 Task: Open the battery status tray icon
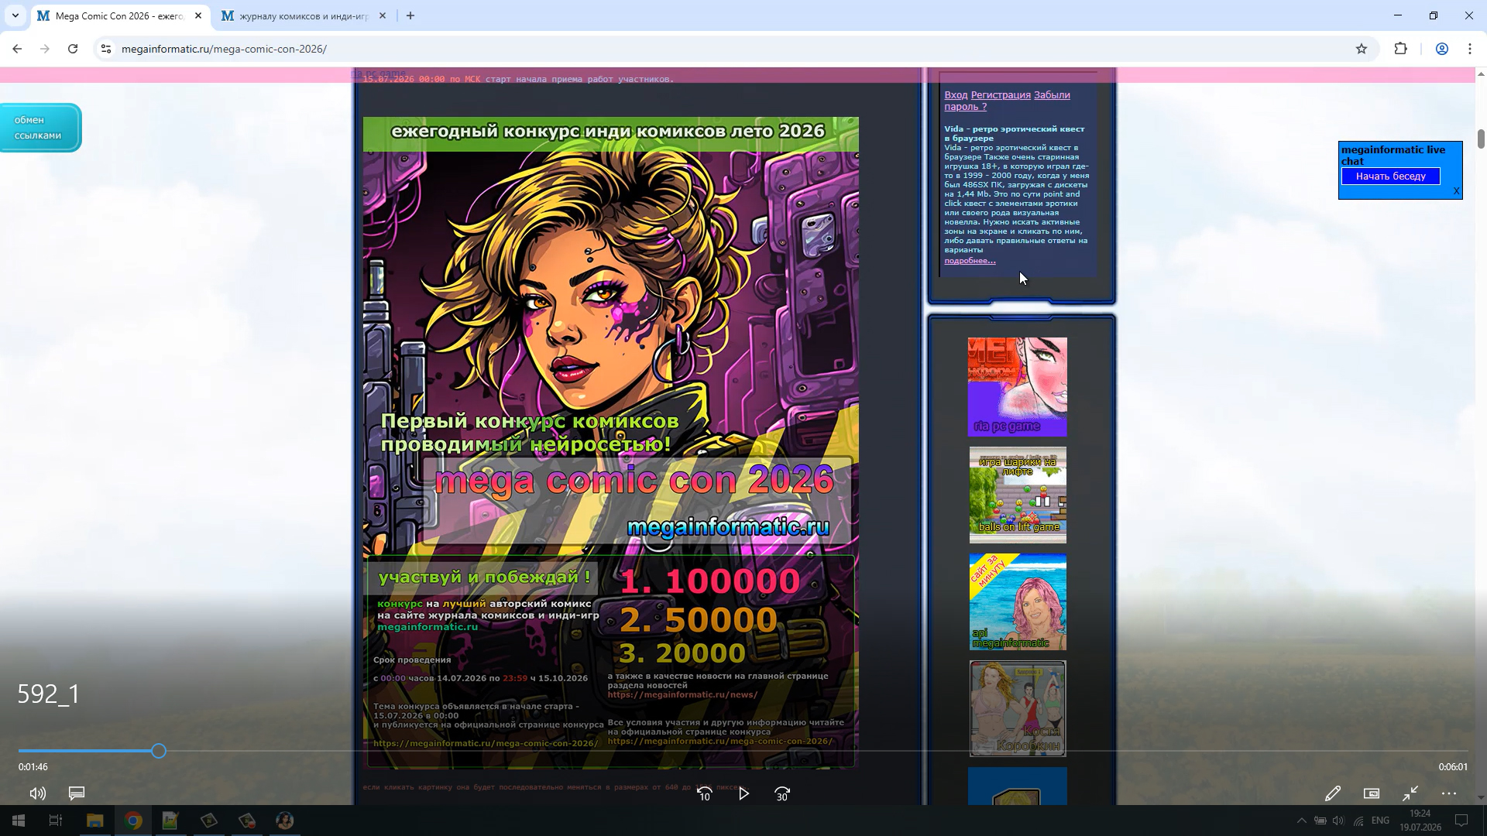(x=1320, y=821)
